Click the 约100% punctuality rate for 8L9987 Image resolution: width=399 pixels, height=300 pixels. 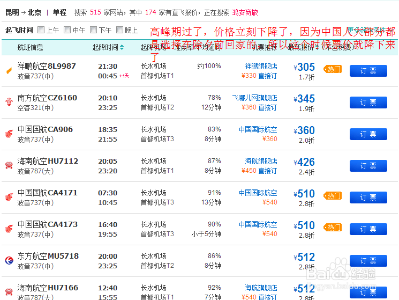[x=209, y=66]
